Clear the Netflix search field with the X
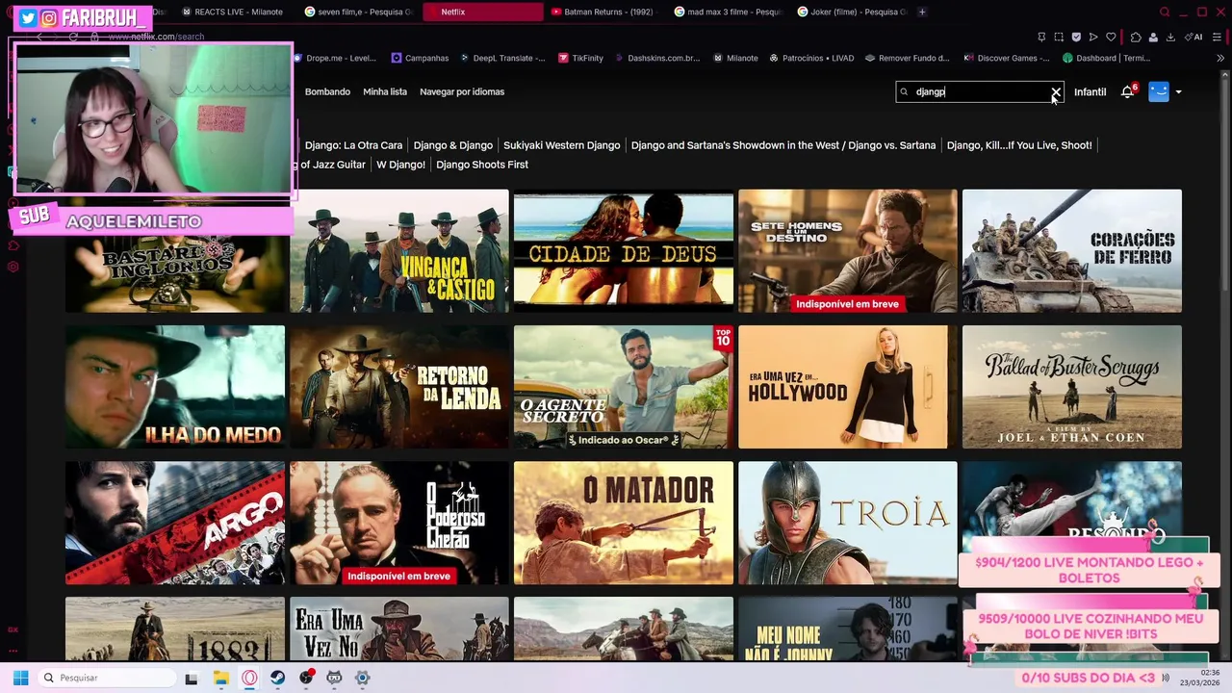Screen dimensions: 1232x693 1056,92
